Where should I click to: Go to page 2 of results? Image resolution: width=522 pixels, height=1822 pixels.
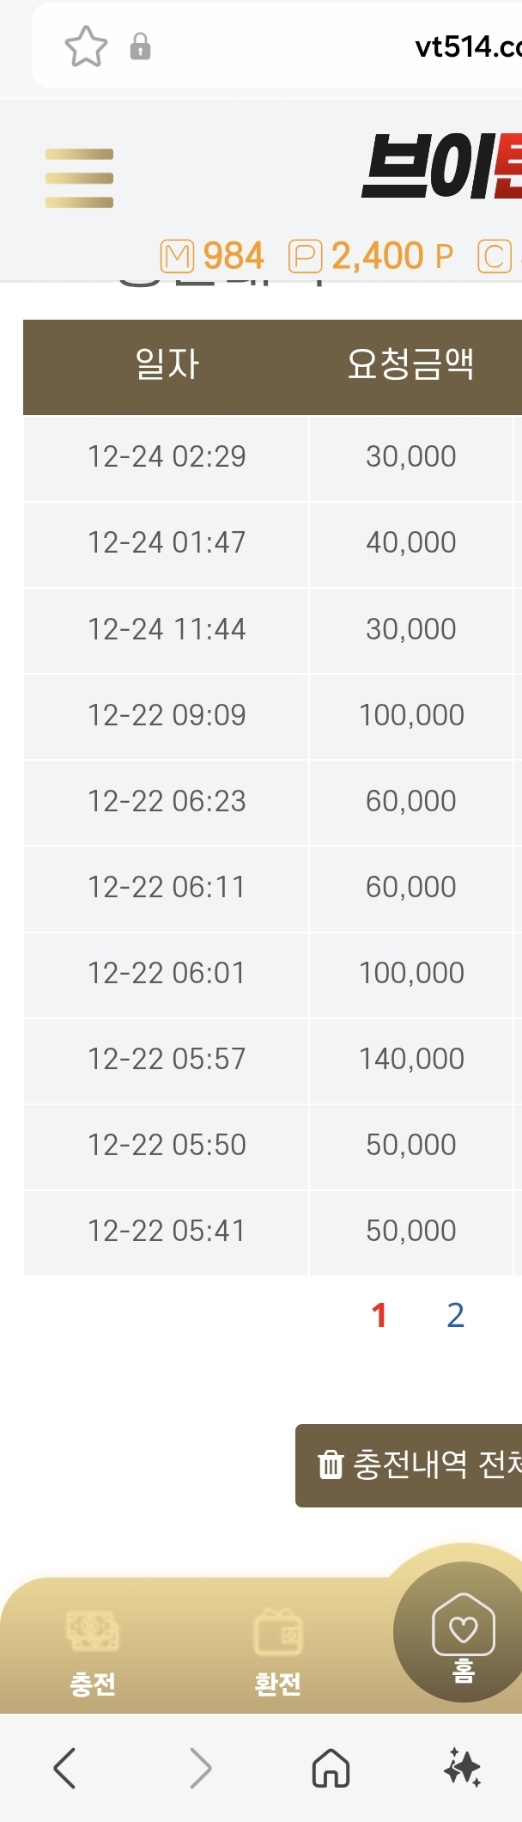[x=456, y=1315]
